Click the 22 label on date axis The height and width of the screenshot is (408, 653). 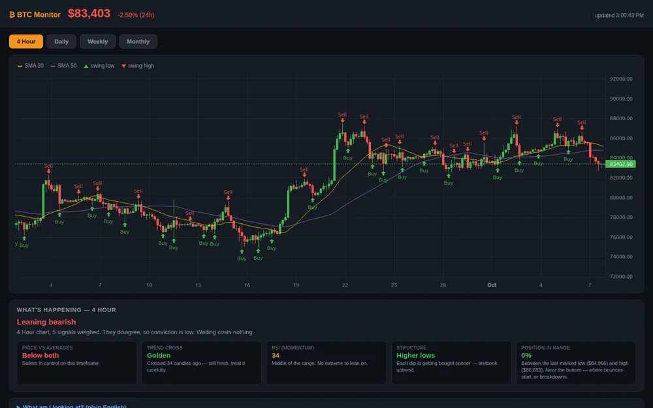point(345,285)
